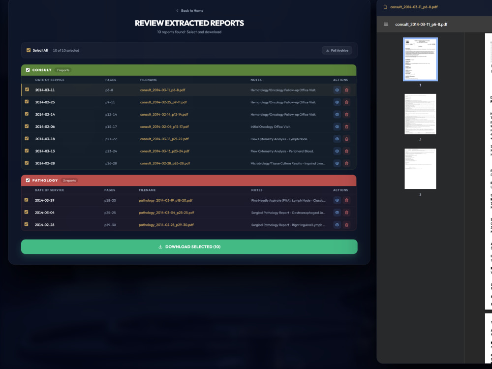This screenshot has height=369, width=492.
Task: Delete consult_2014-03-13_p23-24.pdf row
Action: pos(346,151)
